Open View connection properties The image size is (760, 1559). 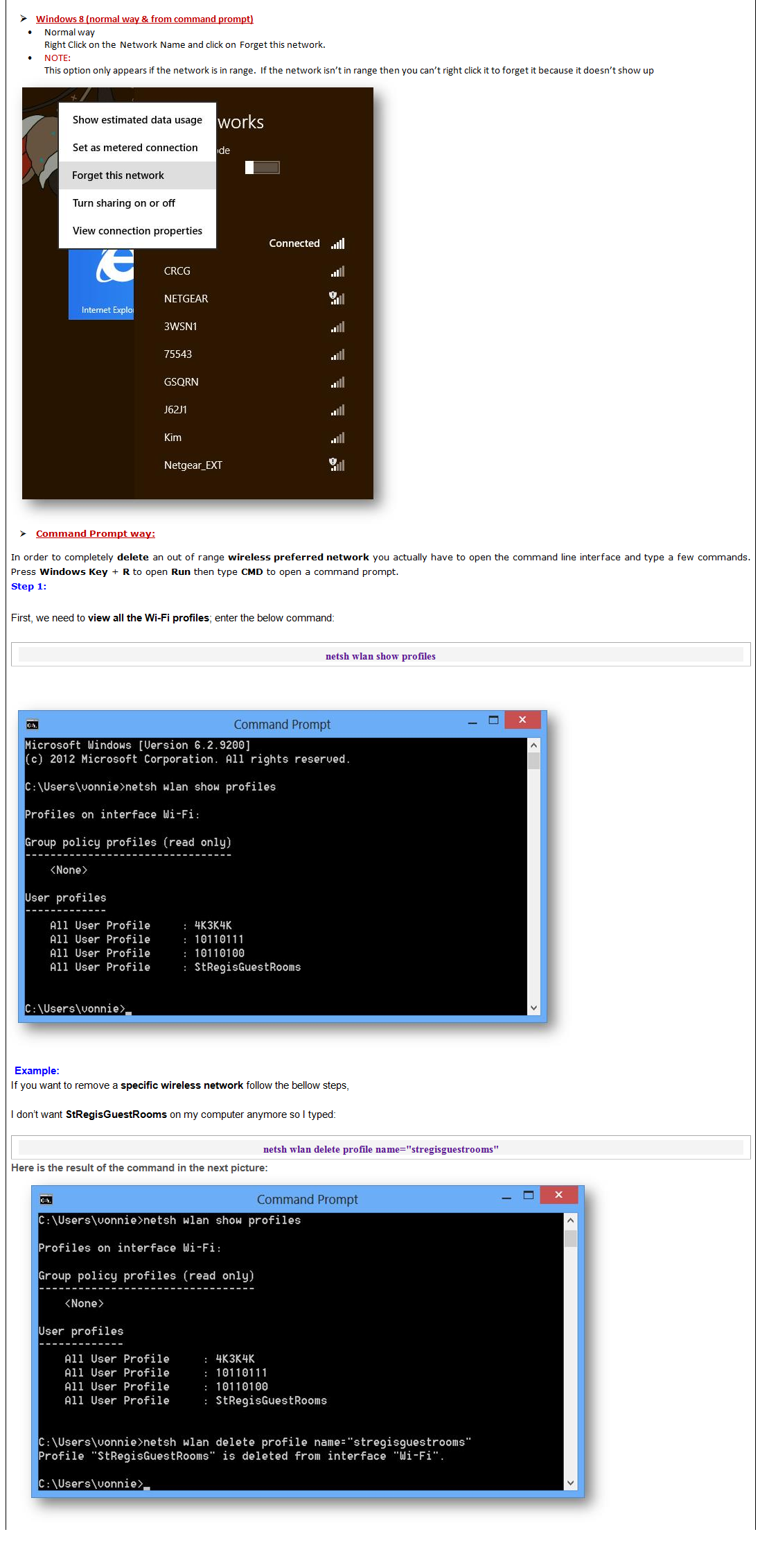137,231
